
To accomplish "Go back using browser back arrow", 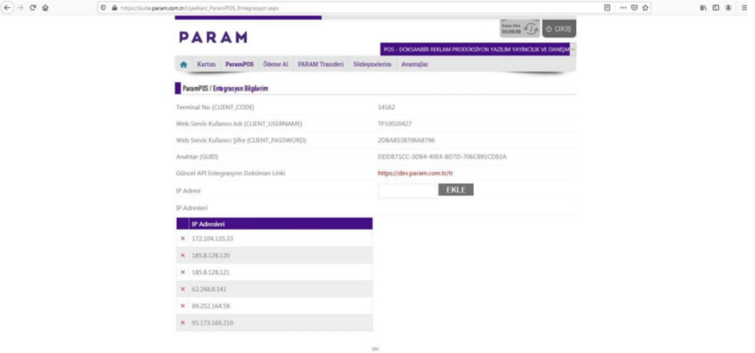I will [x=7, y=8].
